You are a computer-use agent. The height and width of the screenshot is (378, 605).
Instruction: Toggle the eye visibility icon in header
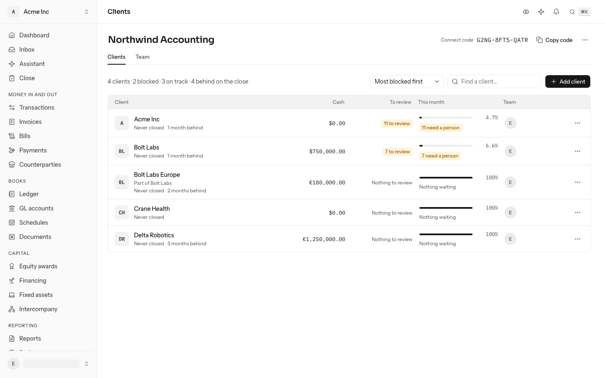[x=526, y=12]
